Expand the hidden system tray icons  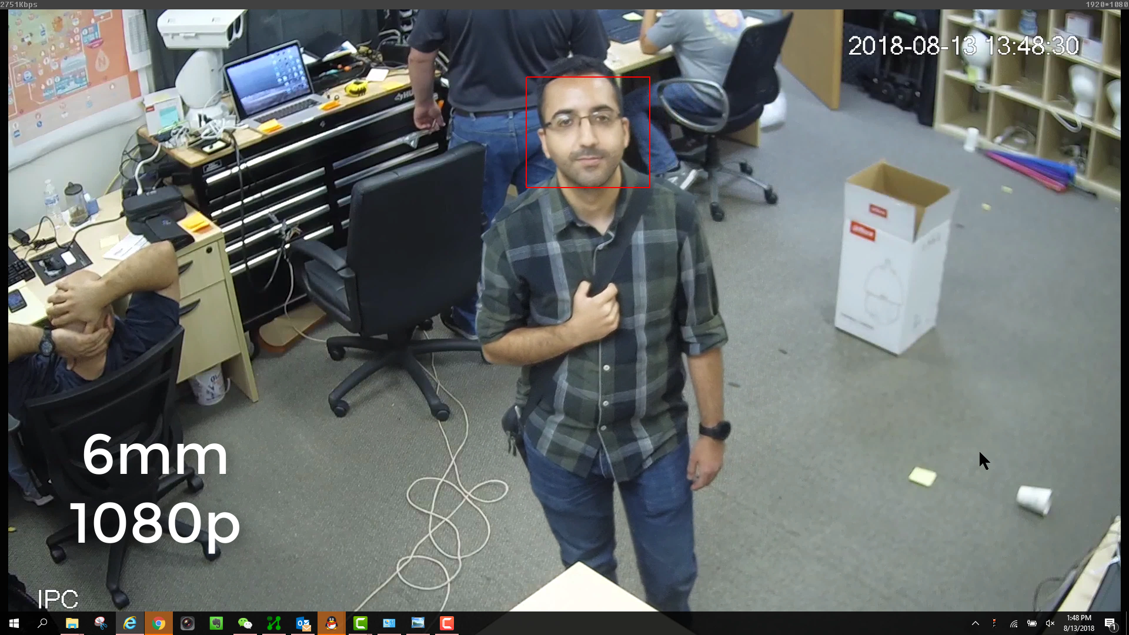tap(976, 623)
